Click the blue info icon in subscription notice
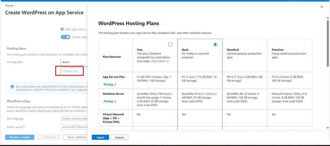This screenshot has height=146, width=330. point(12,87)
